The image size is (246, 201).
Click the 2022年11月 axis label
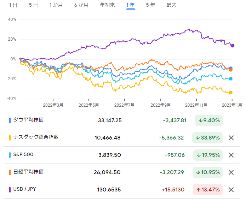196,105
